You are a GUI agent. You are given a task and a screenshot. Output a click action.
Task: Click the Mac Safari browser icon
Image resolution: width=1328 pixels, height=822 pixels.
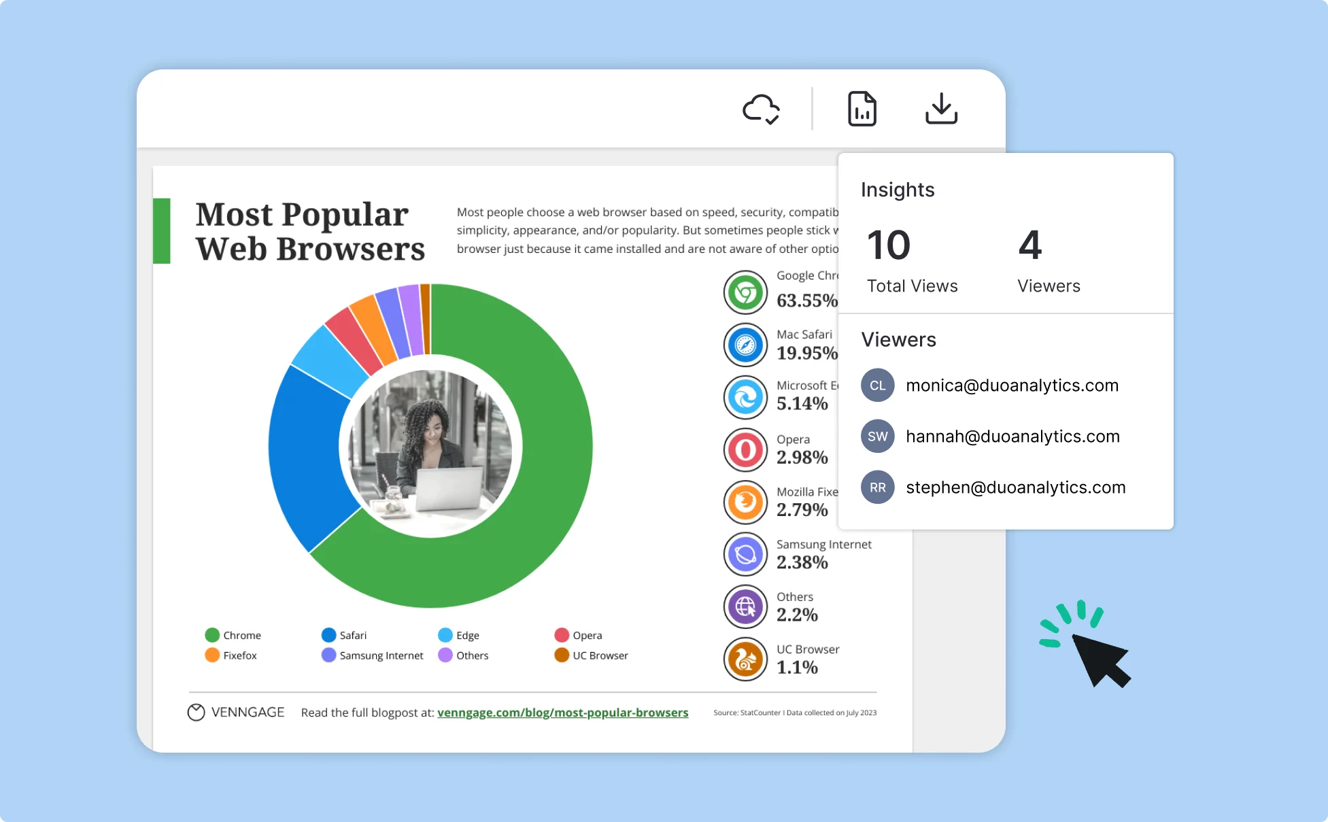pyautogui.click(x=745, y=344)
